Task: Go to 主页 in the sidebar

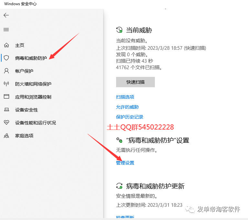Action: coord(20,45)
